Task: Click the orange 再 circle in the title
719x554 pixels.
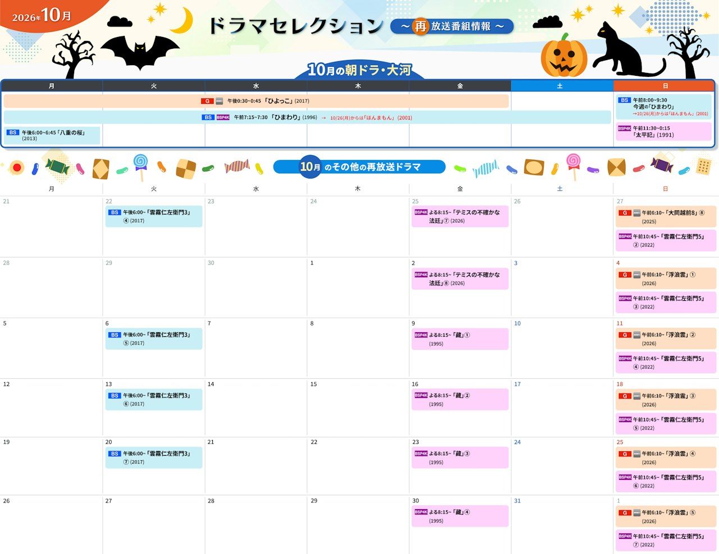Action: tap(420, 26)
